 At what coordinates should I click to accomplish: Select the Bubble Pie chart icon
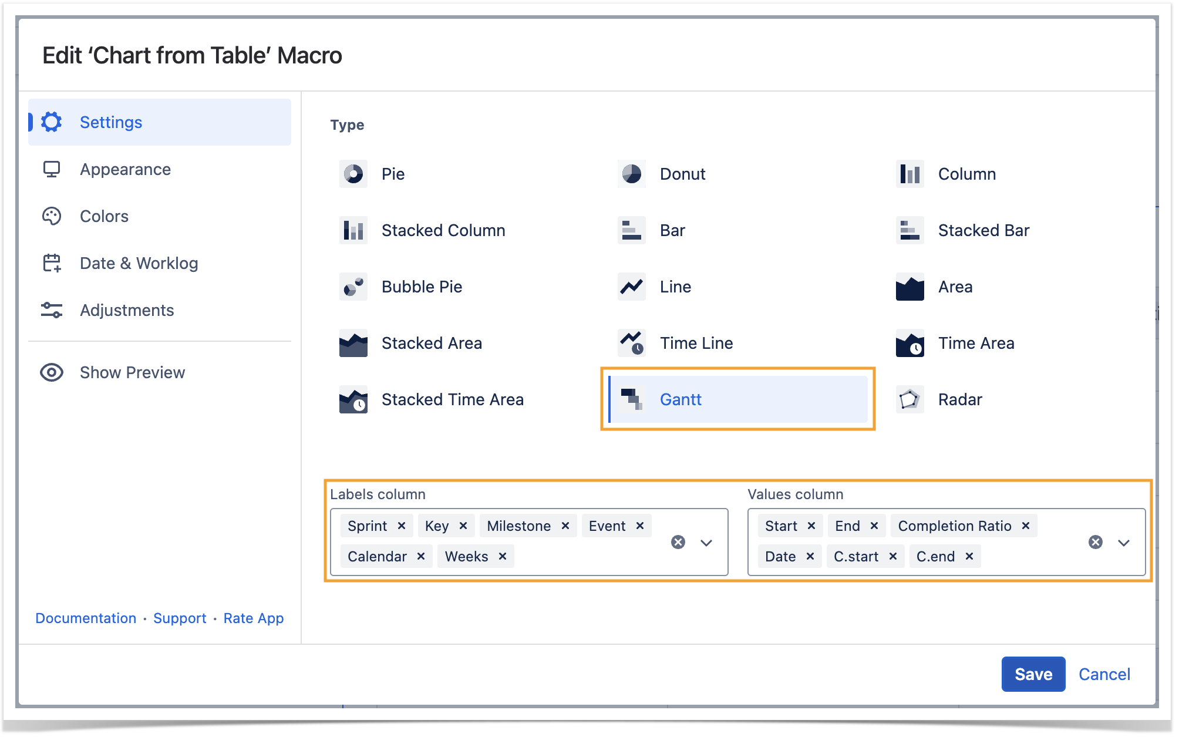(353, 287)
